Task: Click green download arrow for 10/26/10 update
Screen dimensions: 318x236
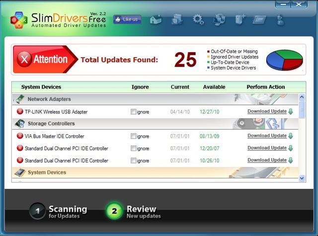Action: click(291, 160)
